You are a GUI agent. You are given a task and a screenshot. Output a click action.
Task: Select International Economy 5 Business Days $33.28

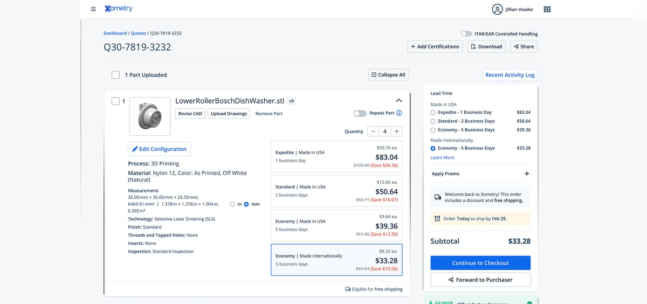[433, 148]
